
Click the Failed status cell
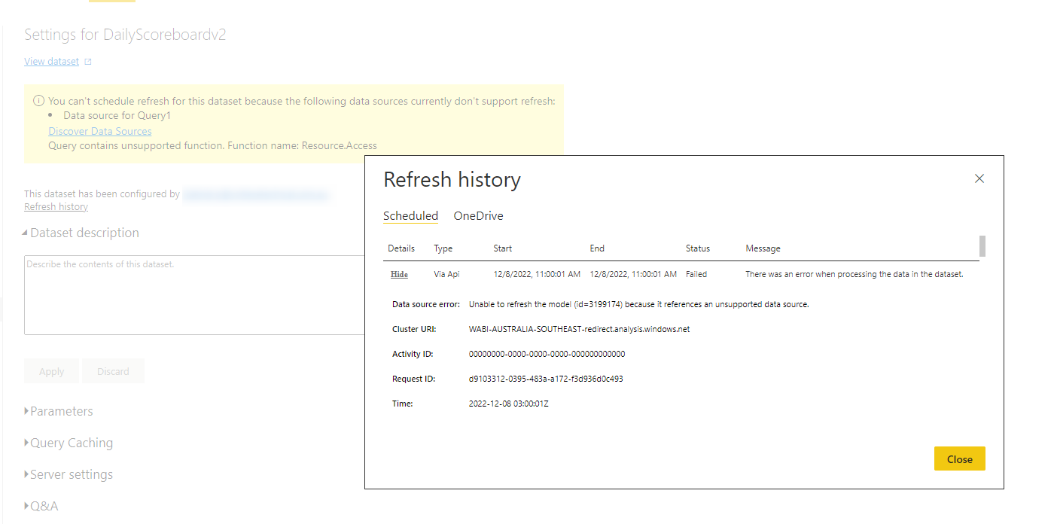click(696, 274)
